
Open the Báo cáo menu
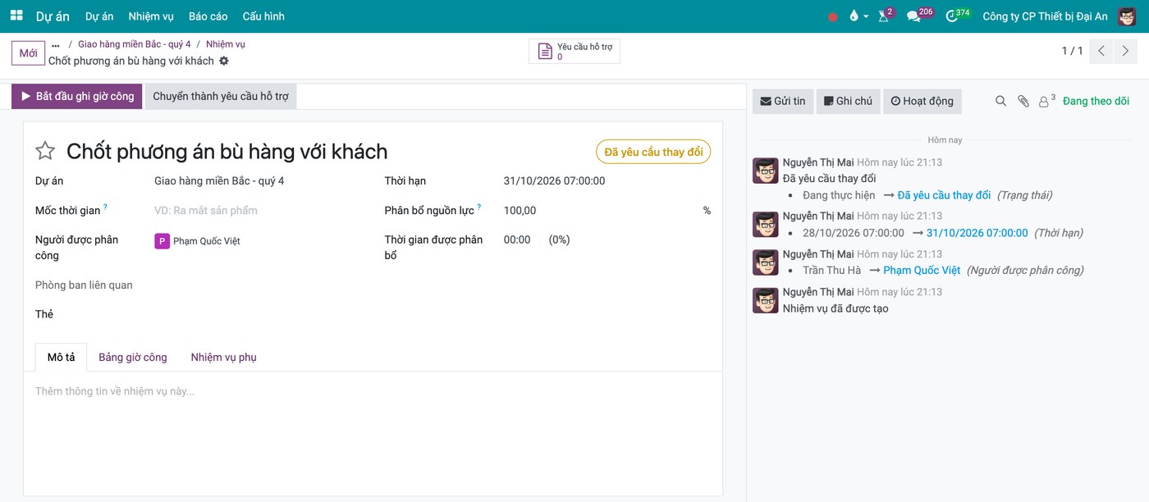(x=208, y=16)
